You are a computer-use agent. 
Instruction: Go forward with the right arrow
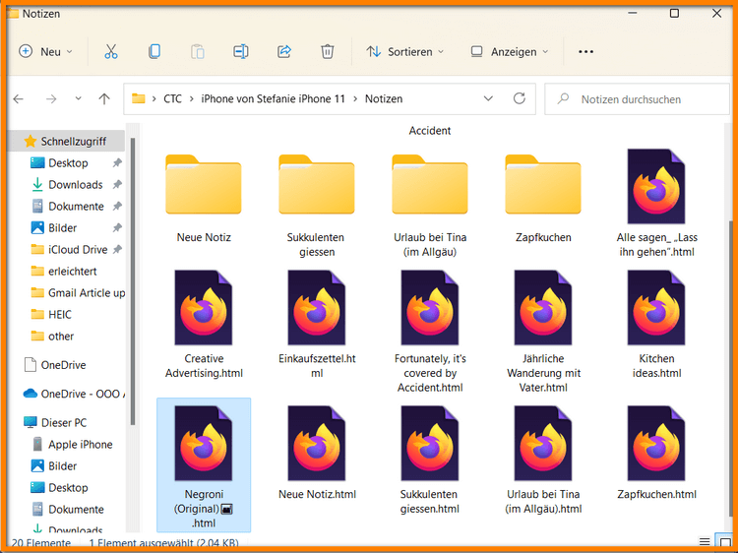pyautogui.click(x=51, y=98)
